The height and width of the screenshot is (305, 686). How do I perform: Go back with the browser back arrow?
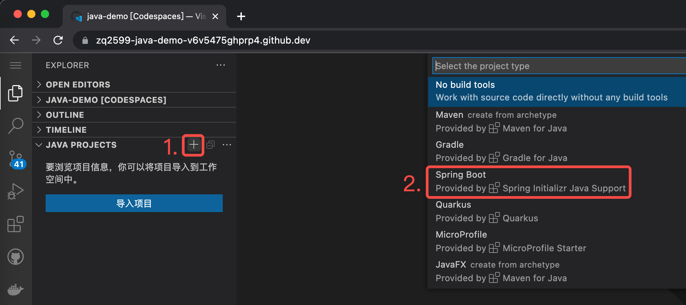click(x=14, y=40)
